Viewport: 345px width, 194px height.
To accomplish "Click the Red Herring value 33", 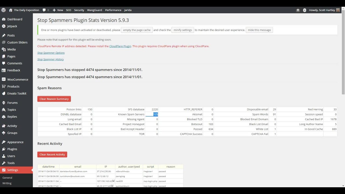I will [335, 109].
